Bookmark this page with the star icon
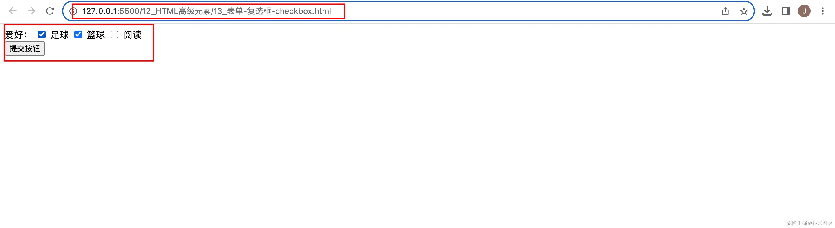835x228 pixels. coord(744,11)
